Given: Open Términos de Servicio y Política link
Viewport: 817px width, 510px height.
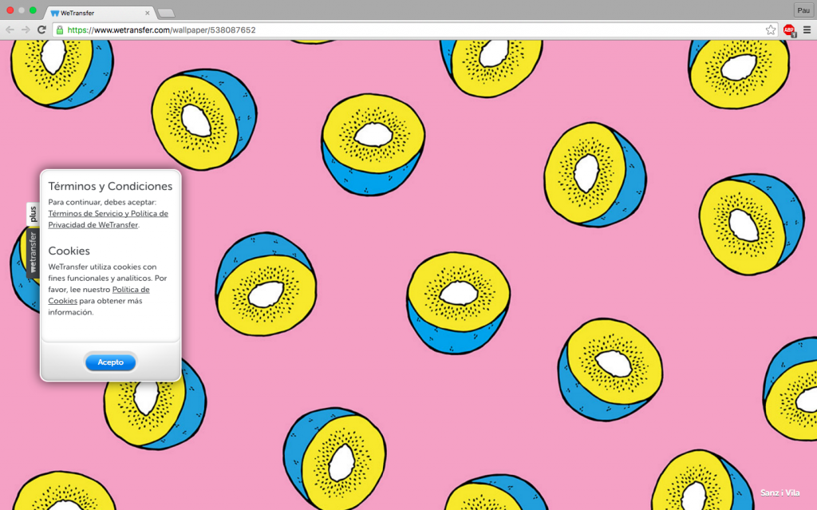Looking at the screenshot, I should [108, 219].
